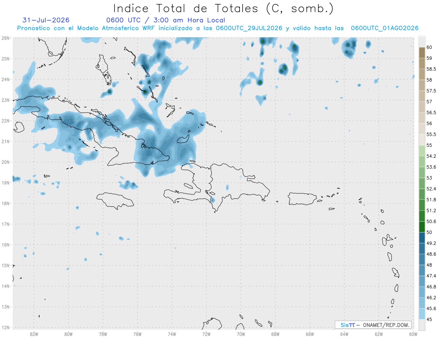The height and width of the screenshot is (339, 439).
Task: Click the colorbar value "46.2"
Action: [431, 298]
